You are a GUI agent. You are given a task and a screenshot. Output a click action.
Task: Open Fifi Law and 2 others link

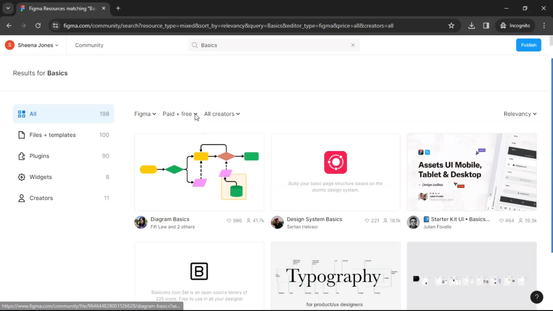pos(173,227)
